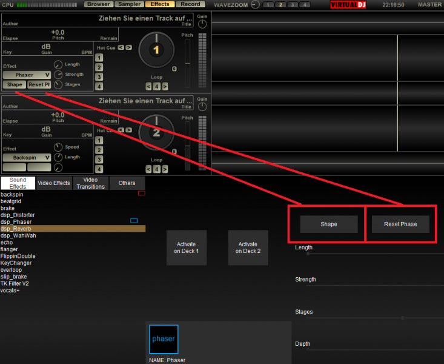The image size is (444, 364).
Task: Open the Sampler tab
Action: (130, 4)
